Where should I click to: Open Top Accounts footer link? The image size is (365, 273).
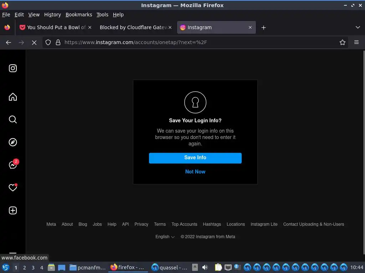(x=184, y=224)
